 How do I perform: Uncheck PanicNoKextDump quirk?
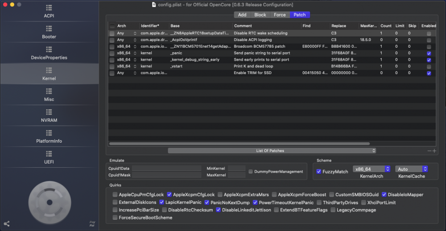[207, 202]
